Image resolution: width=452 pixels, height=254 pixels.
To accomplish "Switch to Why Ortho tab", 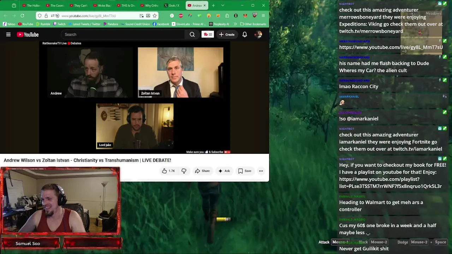I will [x=149, y=6].
